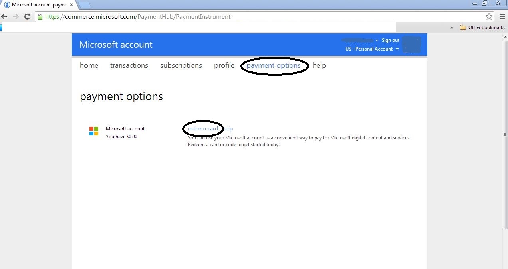The height and width of the screenshot is (269, 508).
Task: Open the profile picture thumbnail
Action: pos(411,45)
